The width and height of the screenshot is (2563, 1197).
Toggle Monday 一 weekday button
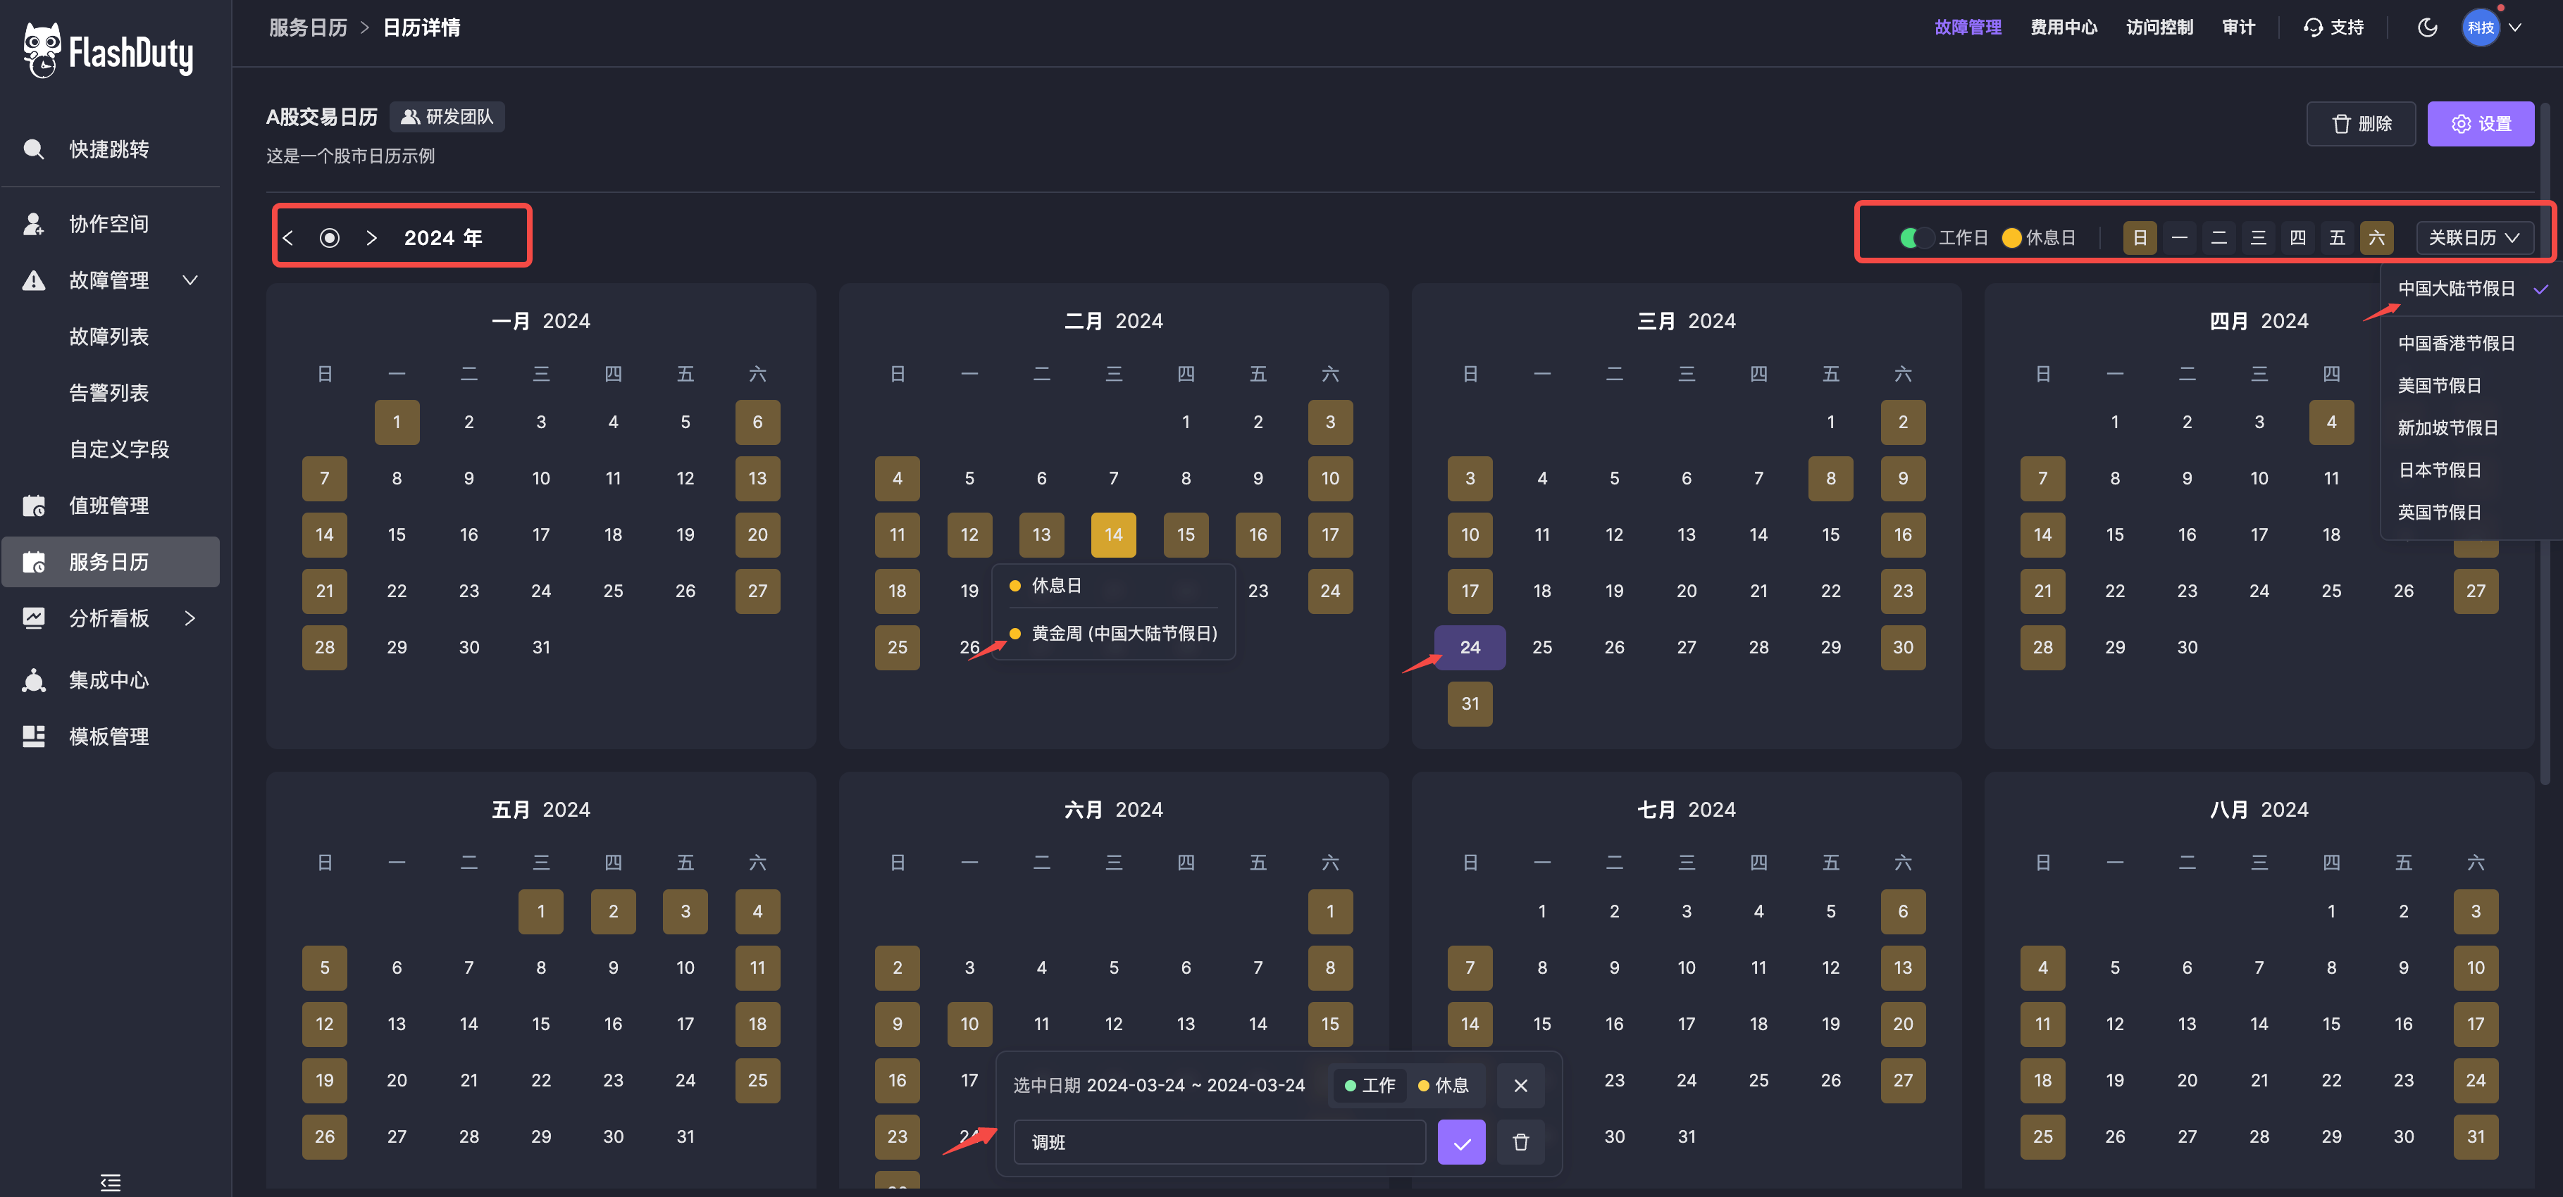(2180, 237)
